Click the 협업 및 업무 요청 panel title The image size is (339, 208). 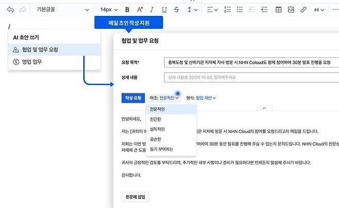click(140, 41)
